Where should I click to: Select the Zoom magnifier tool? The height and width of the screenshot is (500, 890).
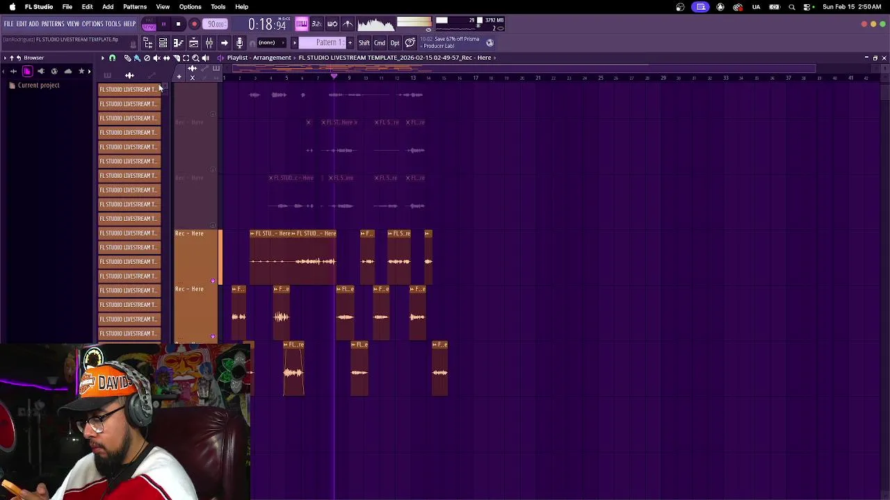(195, 58)
